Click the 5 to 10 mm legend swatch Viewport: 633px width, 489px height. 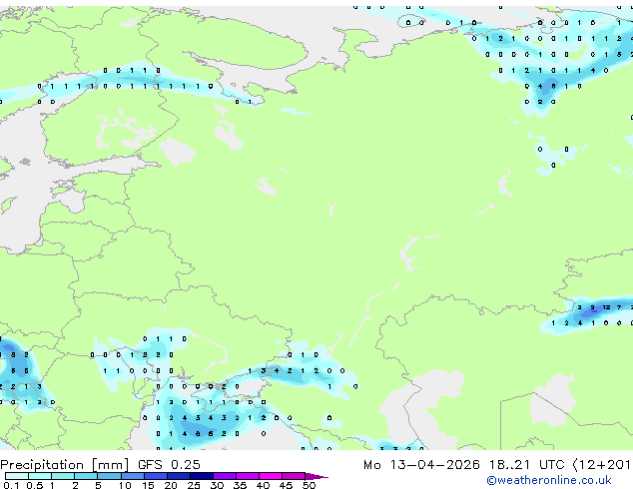[x=109, y=476]
